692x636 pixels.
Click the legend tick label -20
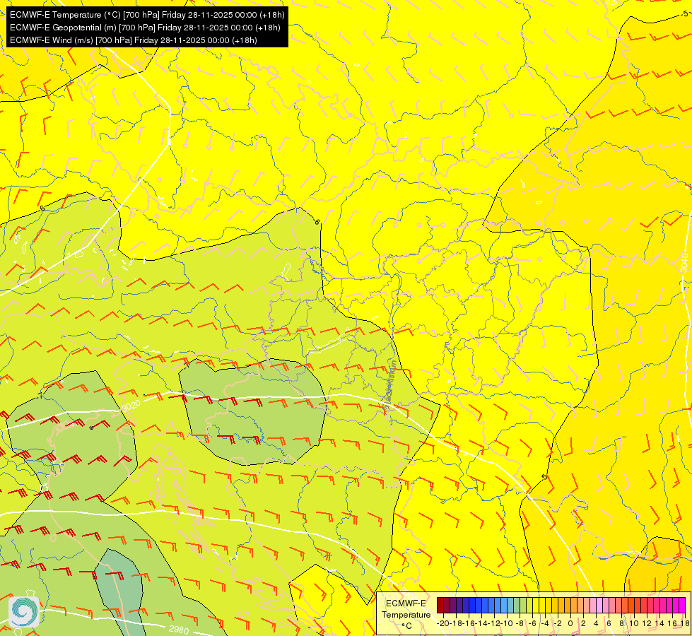444,624
